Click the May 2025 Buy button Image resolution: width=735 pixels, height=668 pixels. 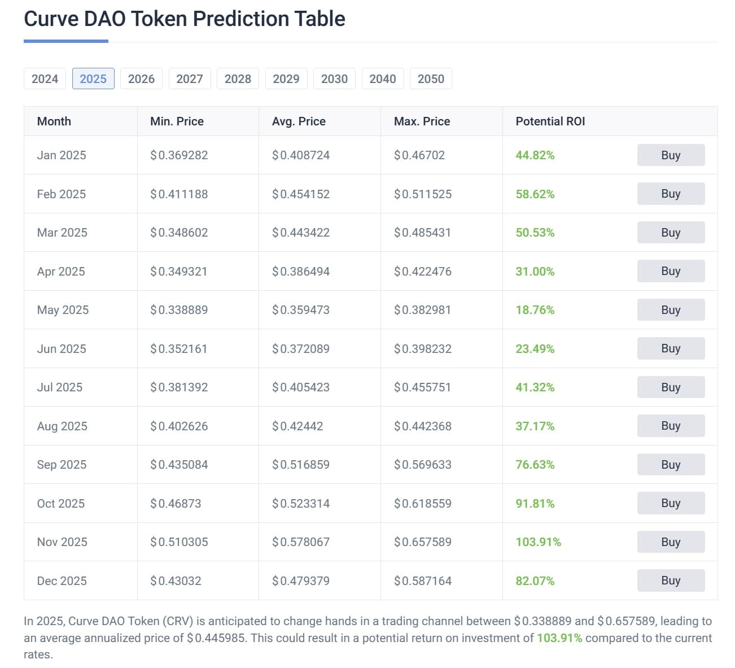point(671,310)
